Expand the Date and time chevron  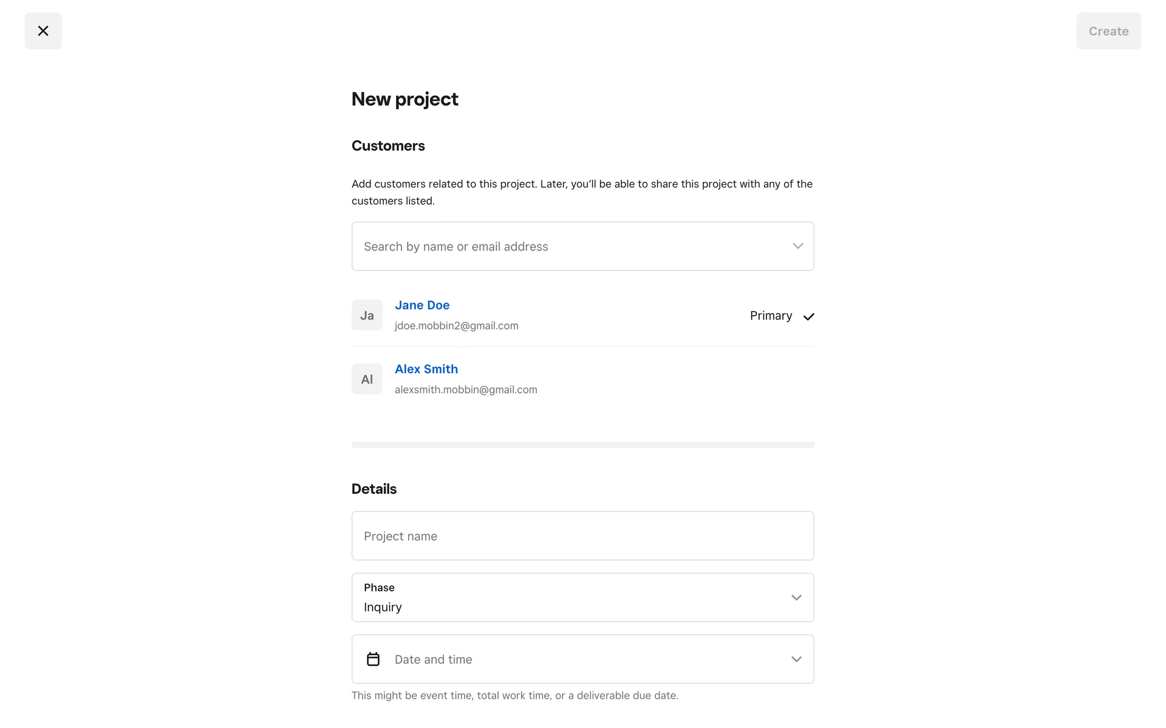[x=796, y=659]
